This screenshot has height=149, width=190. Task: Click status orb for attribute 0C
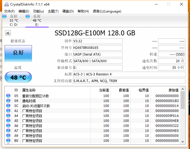pyautogui.click(x=8, y=106)
